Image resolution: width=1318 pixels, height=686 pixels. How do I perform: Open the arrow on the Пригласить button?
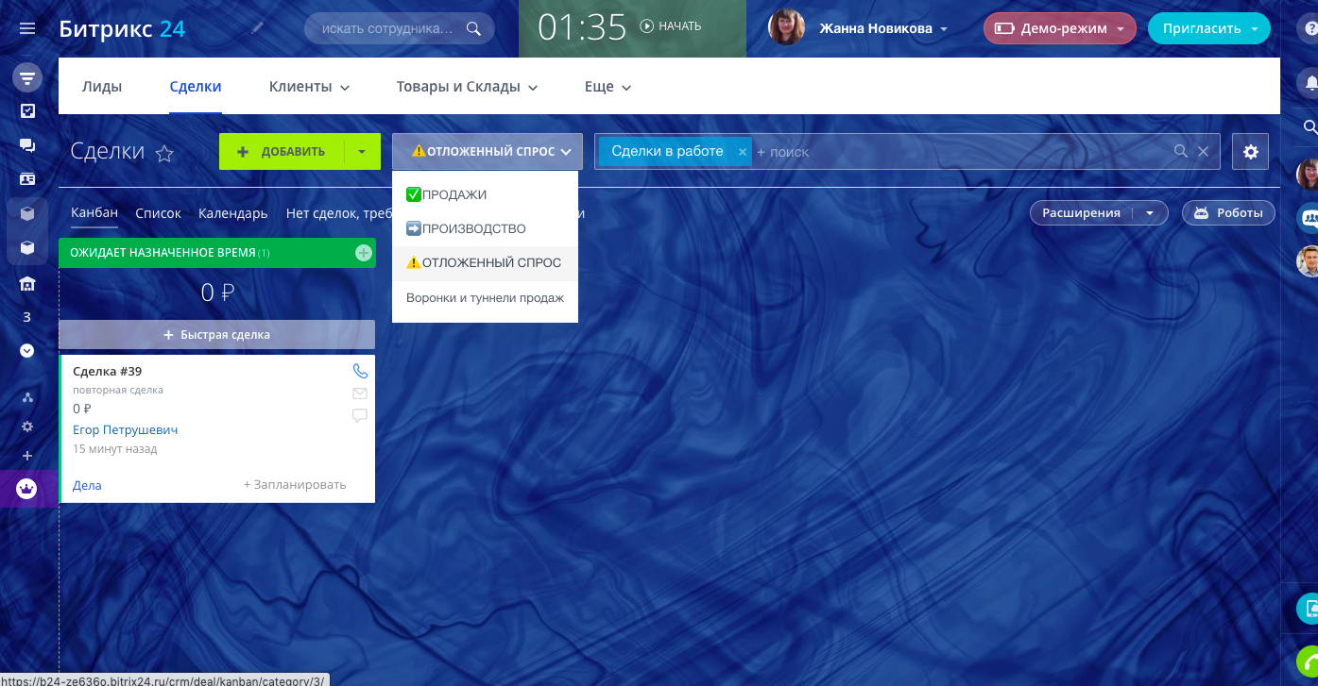pyautogui.click(x=1255, y=28)
